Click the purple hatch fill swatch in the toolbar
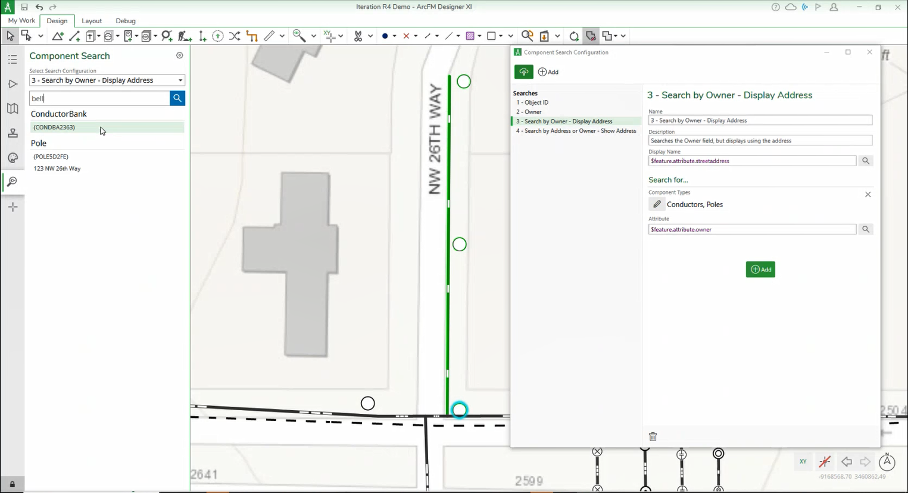This screenshot has width=908, height=493. pos(471,36)
